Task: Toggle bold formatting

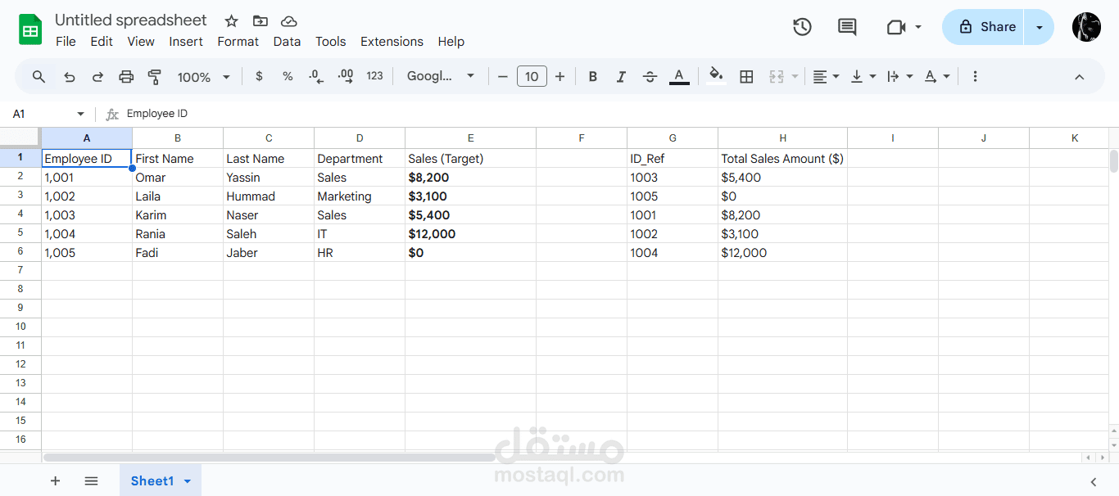Action: [x=593, y=76]
